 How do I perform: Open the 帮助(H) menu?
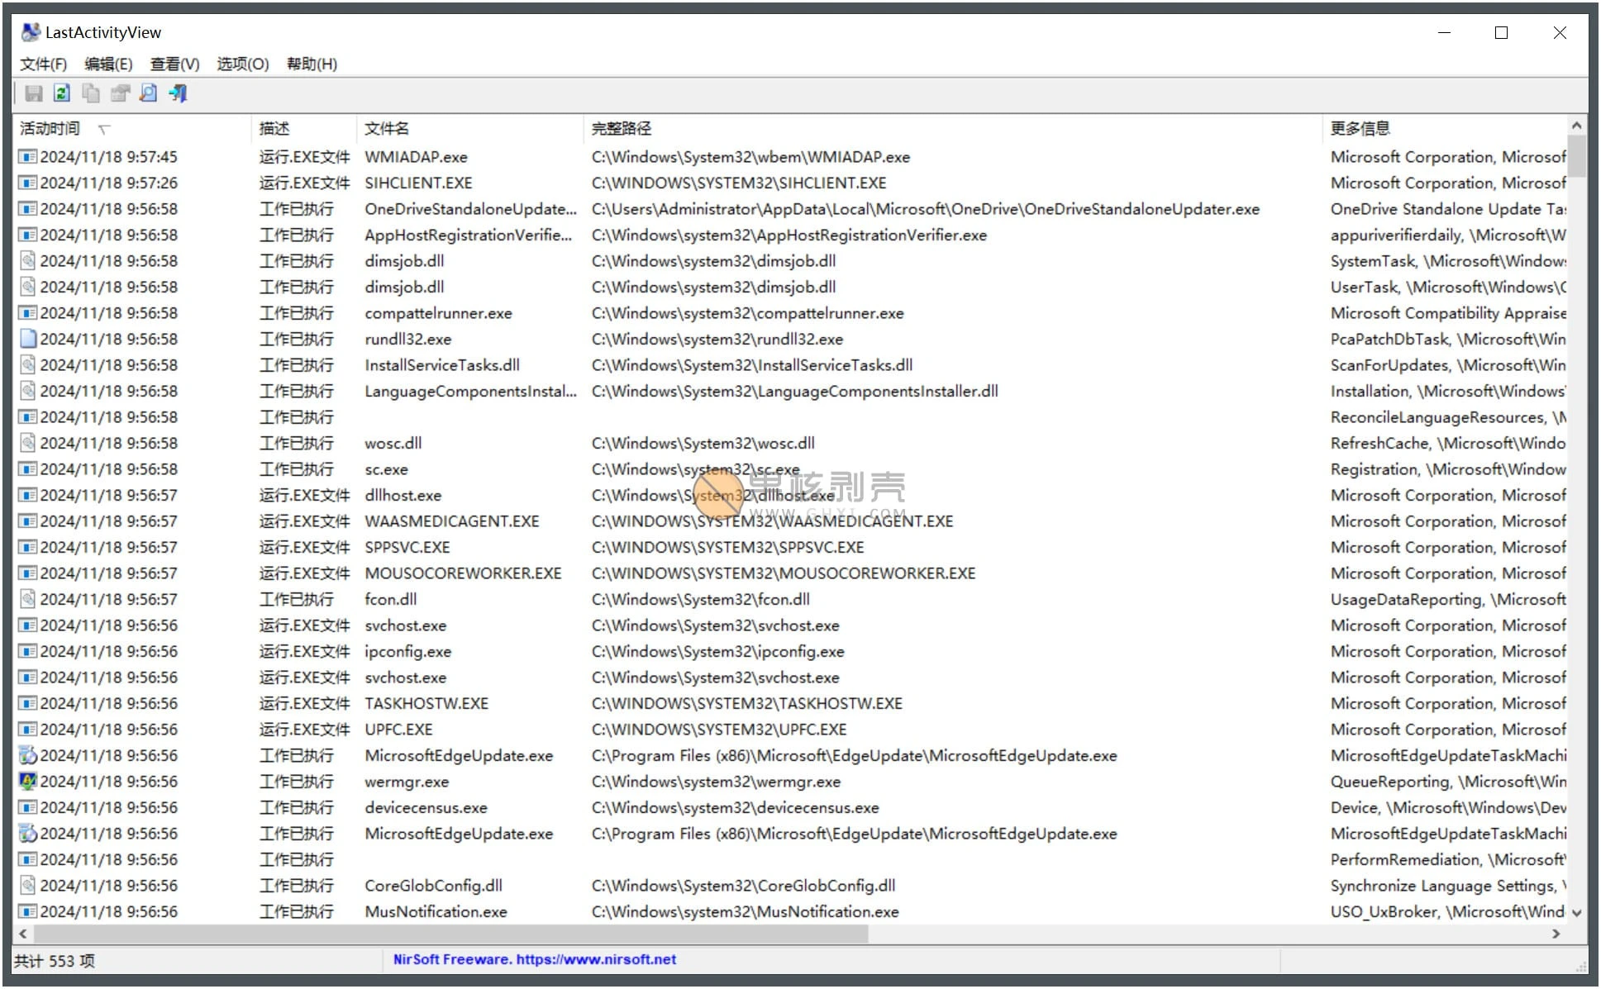pyautogui.click(x=310, y=64)
